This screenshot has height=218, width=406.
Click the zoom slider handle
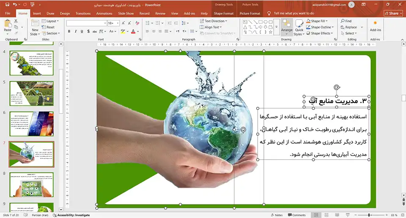tap(369, 215)
